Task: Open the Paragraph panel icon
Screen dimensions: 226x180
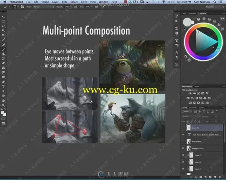Action: (177, 57)
